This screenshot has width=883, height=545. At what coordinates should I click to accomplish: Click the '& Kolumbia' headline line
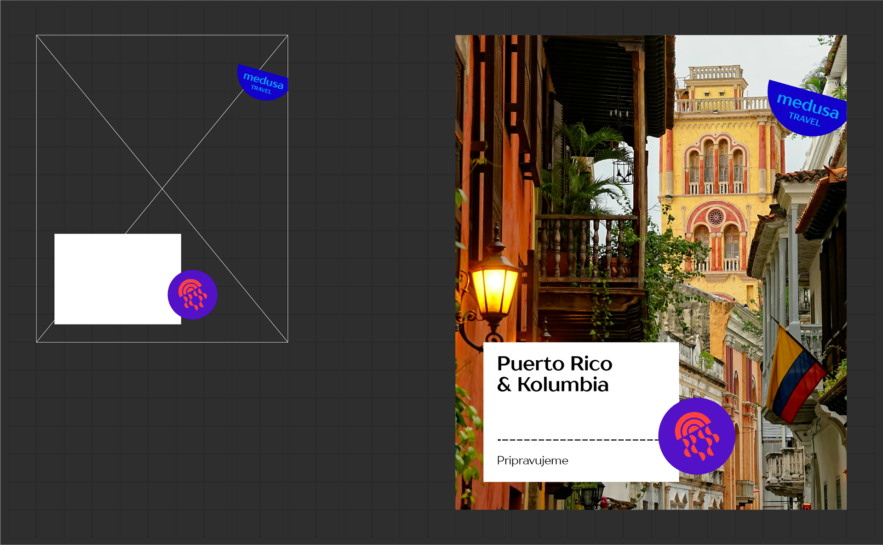(553, 385)
